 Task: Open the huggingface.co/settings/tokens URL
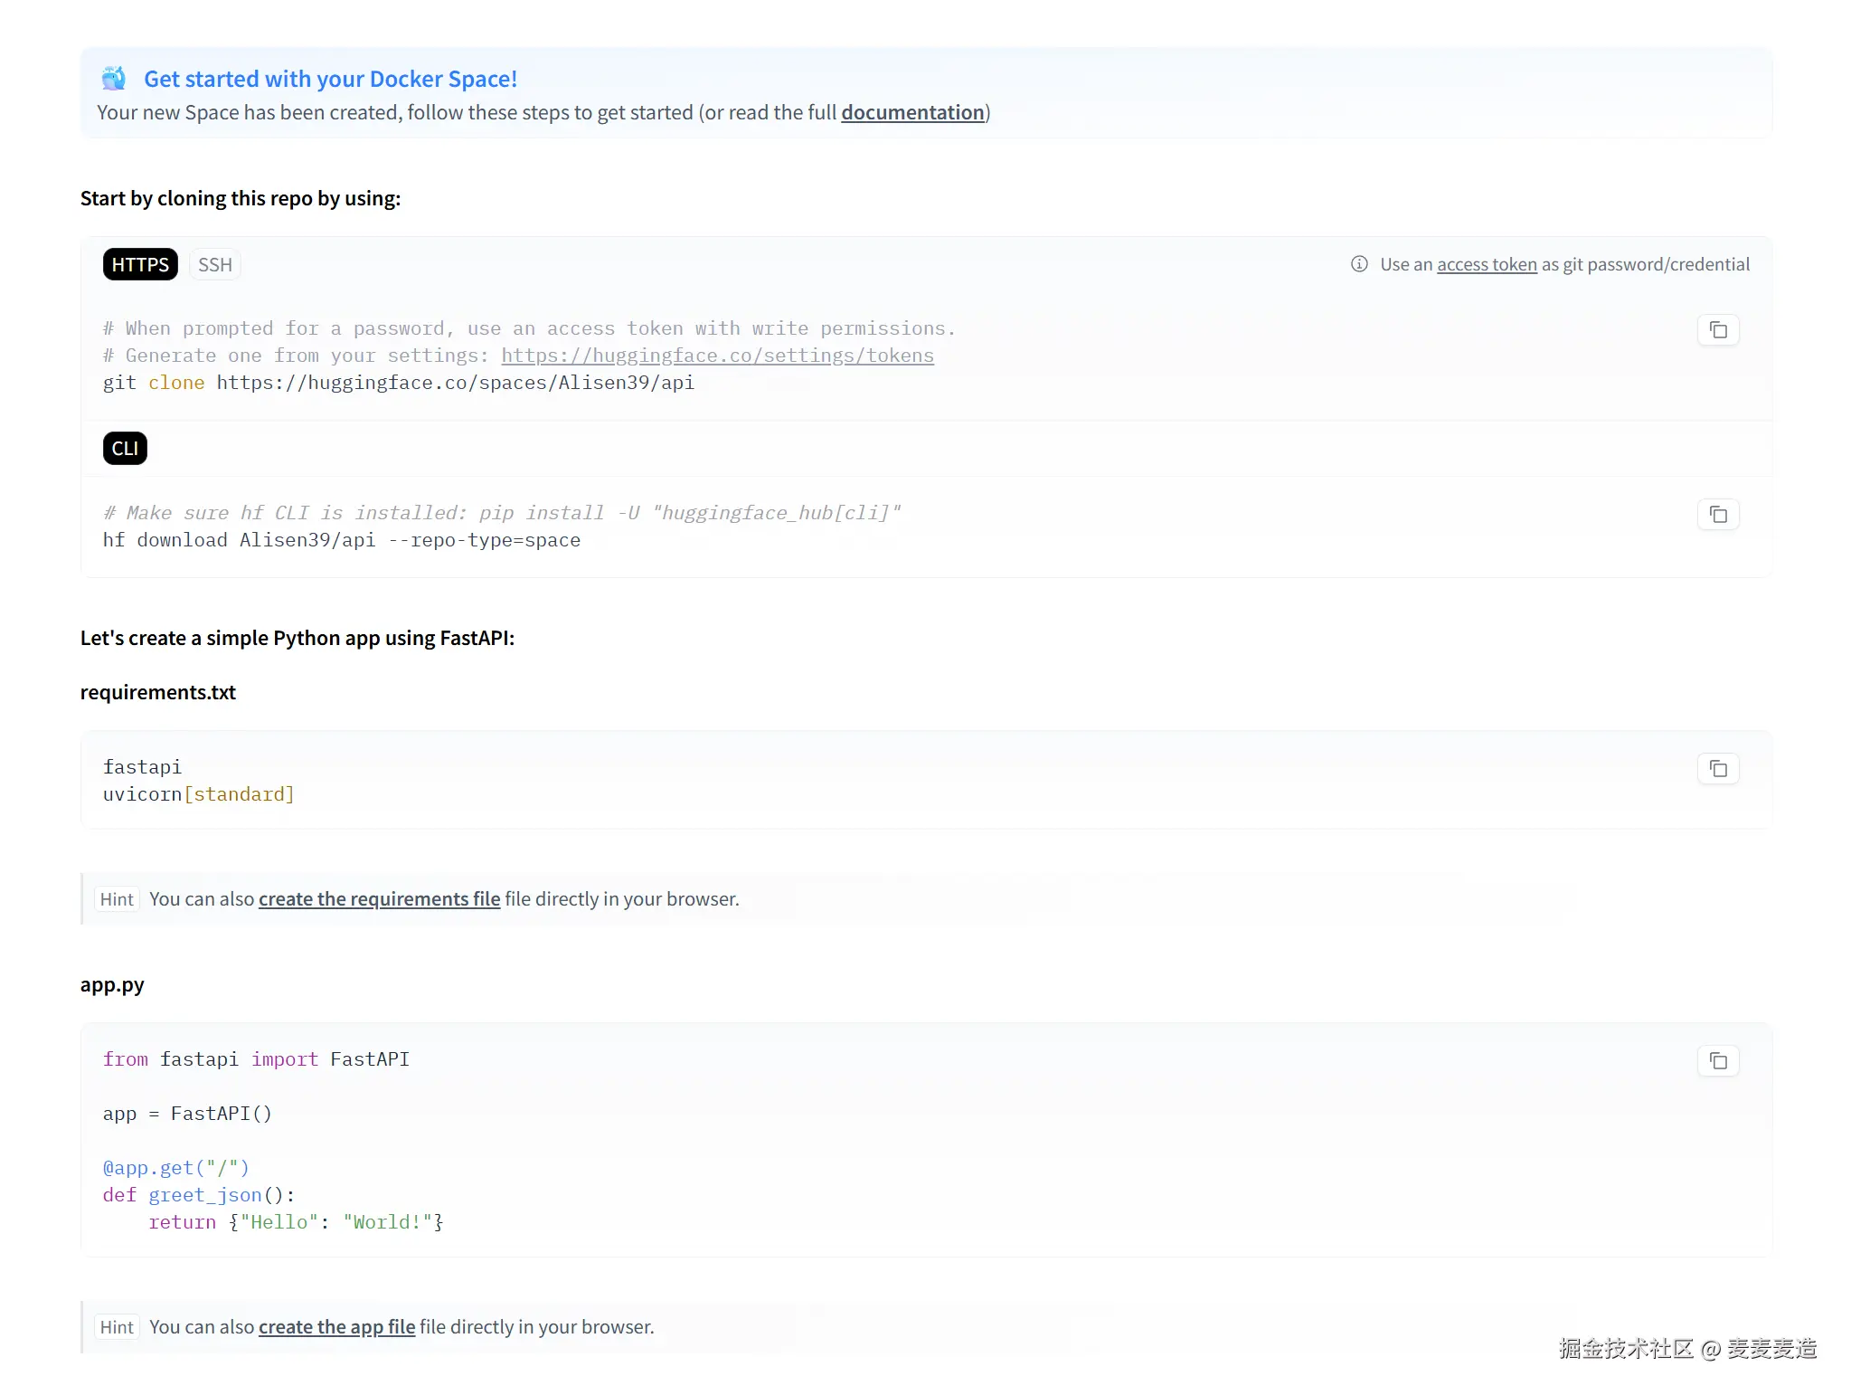click(717, 356)
